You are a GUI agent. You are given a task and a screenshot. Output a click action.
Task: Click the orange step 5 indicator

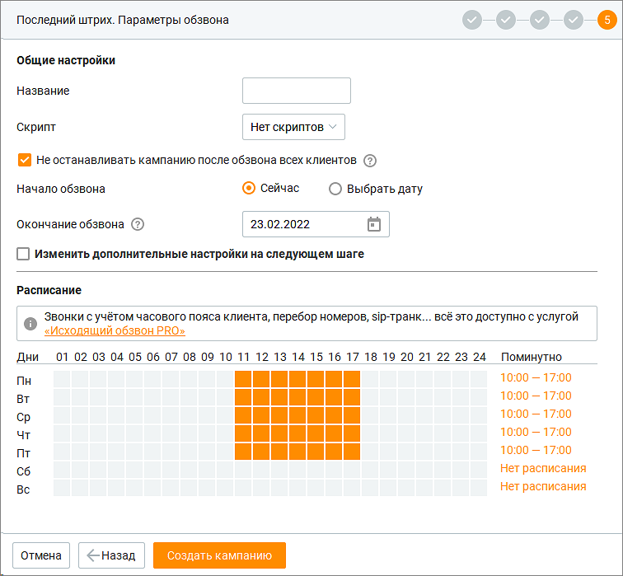(x=607, y=20)
